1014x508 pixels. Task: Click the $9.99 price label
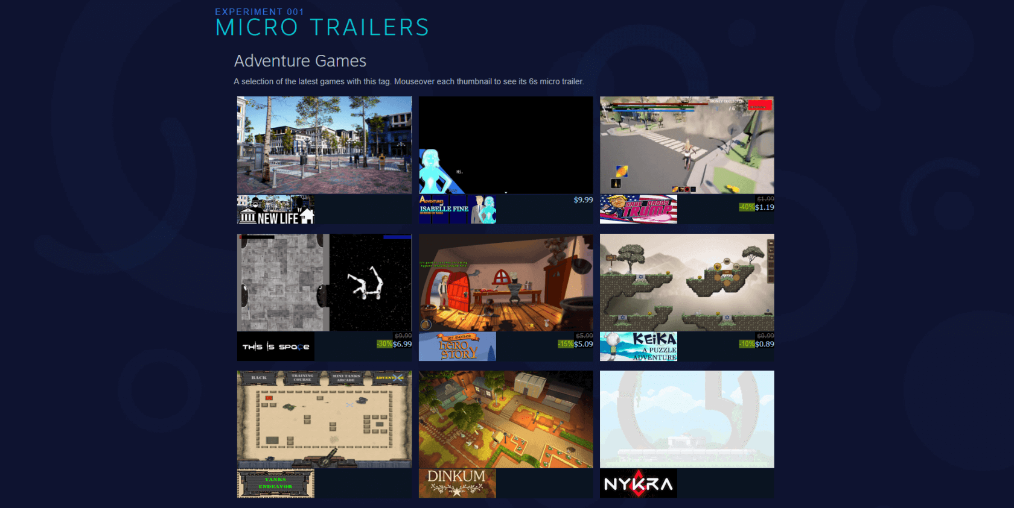point(583,200)
